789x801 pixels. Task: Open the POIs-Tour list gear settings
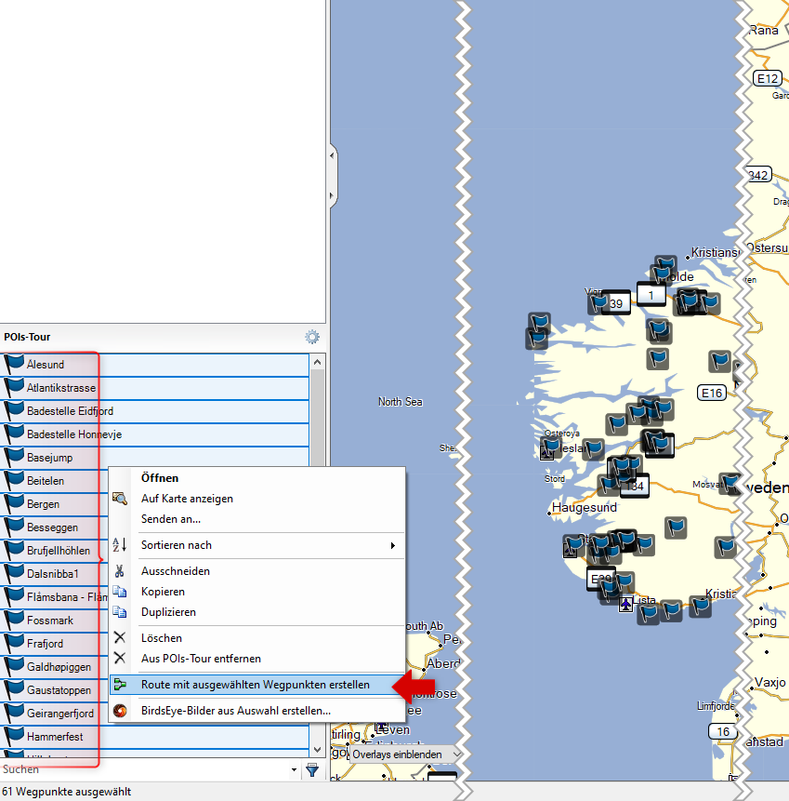312,338
